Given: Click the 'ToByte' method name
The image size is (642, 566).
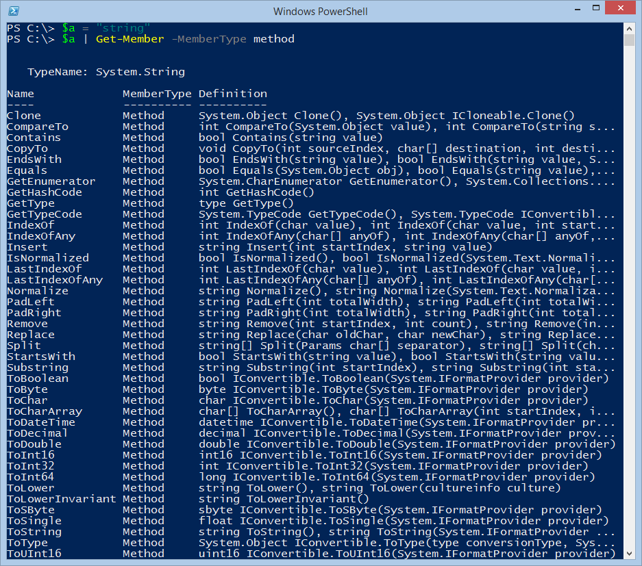Looking at the screenshot, I should pyautogui.click(x=27, y=389).
